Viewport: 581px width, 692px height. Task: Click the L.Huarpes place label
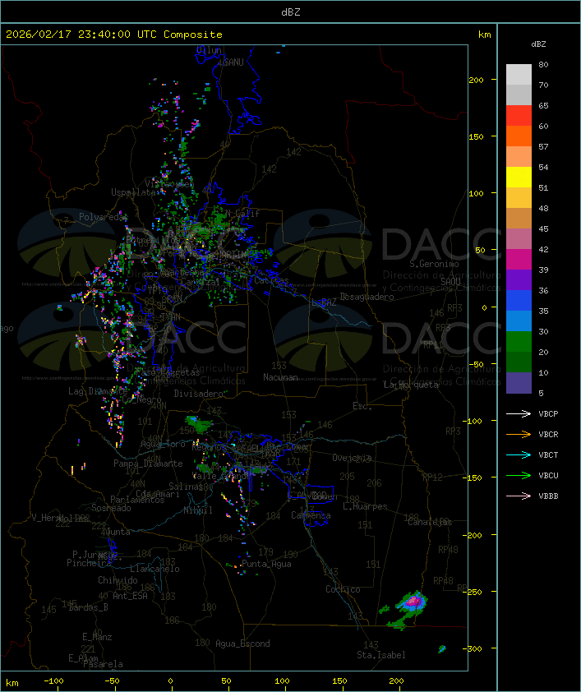(365, 506)
